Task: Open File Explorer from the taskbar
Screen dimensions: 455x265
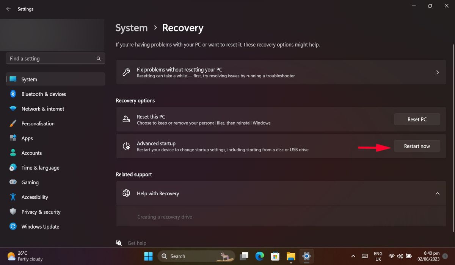Action: (x=290, y=256)
